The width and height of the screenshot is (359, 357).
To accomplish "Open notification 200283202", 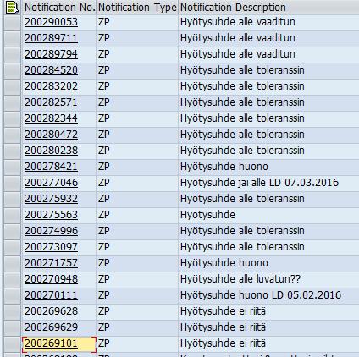I will [51, 86].
